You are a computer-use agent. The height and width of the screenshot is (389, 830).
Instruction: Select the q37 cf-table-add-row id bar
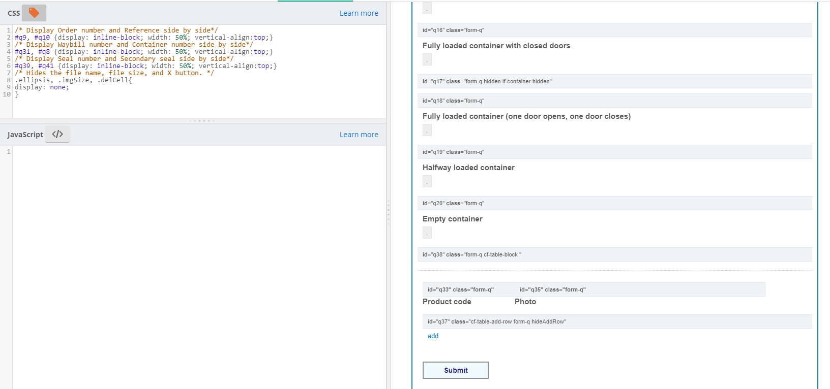[x=616, y=321]
